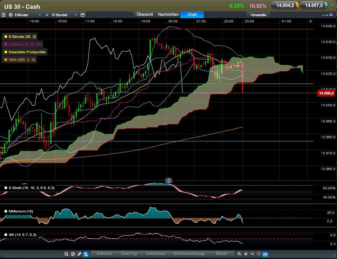This screenshot has height=259, width=337.
Task: Select the SMA (200, 0, S) indicator label
Action: (22, 59)
